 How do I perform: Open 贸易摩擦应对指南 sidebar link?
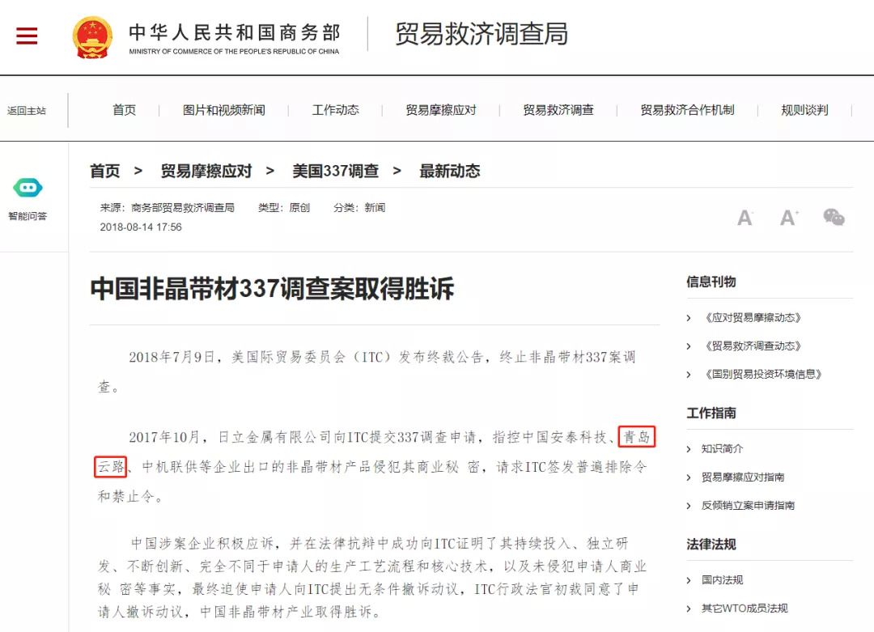click(x=742, y=477)
